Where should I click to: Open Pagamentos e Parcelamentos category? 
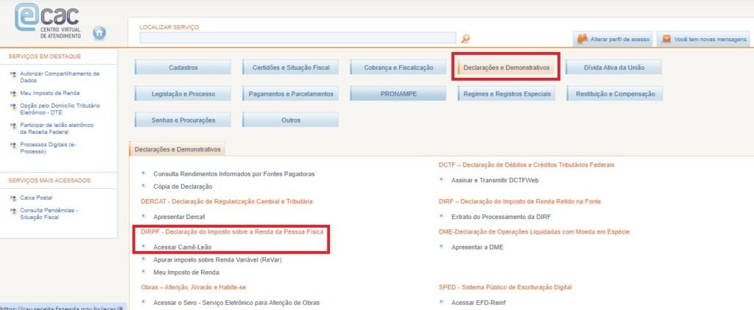(290, 94)
